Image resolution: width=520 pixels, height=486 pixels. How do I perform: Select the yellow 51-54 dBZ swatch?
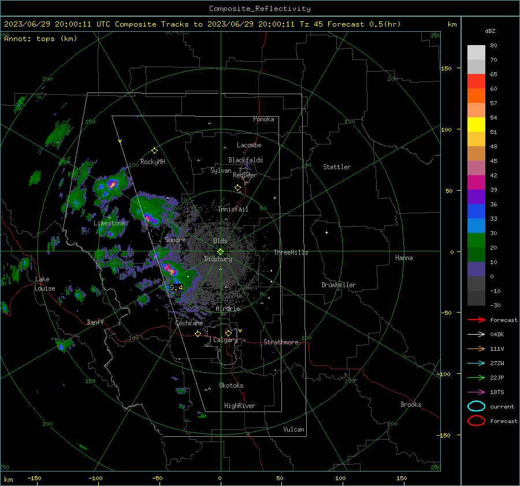(x=476, y=125)
